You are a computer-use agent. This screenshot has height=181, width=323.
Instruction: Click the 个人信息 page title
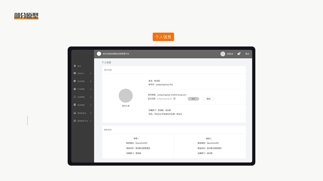click(x=106, y=62)
